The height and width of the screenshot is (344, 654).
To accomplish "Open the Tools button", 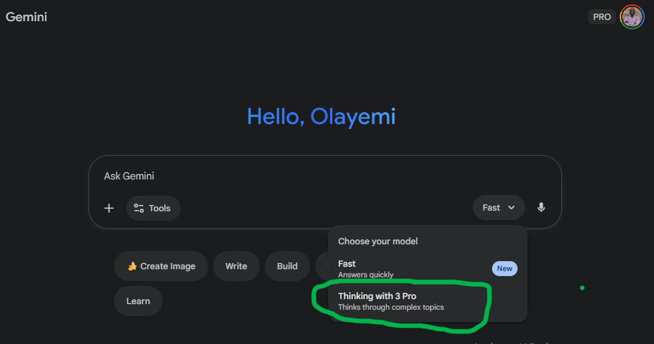I will point(153,208).
